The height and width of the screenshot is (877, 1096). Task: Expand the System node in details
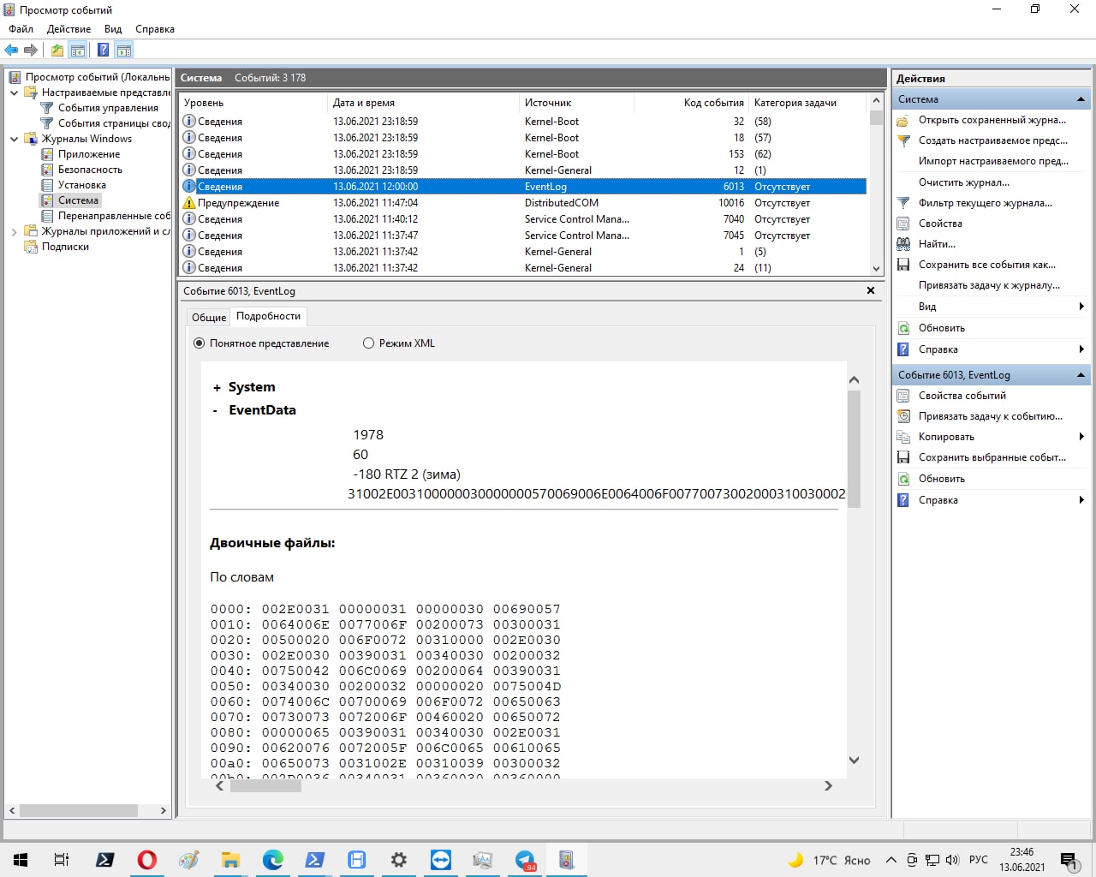tap(217, 388)
